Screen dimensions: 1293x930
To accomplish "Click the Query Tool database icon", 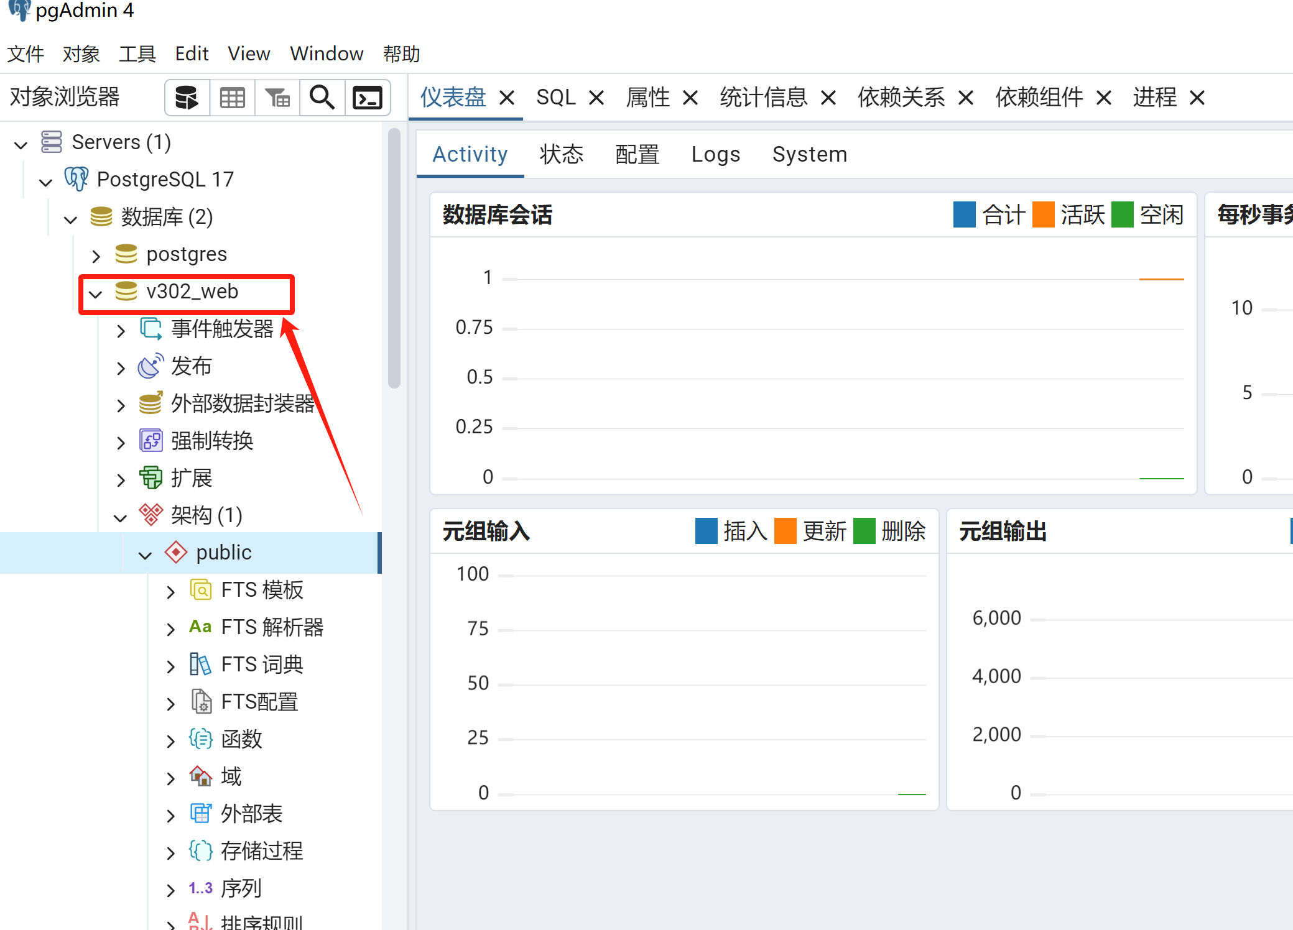I will point(187,98).
